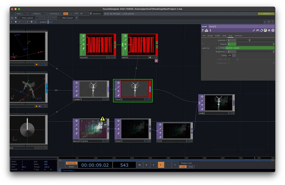Enable Once range limit mode
Screen dimensions: 285x185
coord(191,167)
